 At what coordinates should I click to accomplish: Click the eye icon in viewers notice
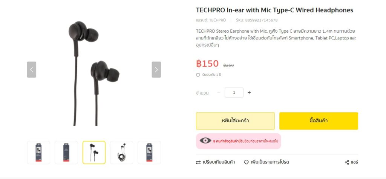(205, 141)
